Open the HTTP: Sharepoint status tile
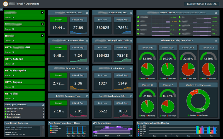 coord(24,73)
